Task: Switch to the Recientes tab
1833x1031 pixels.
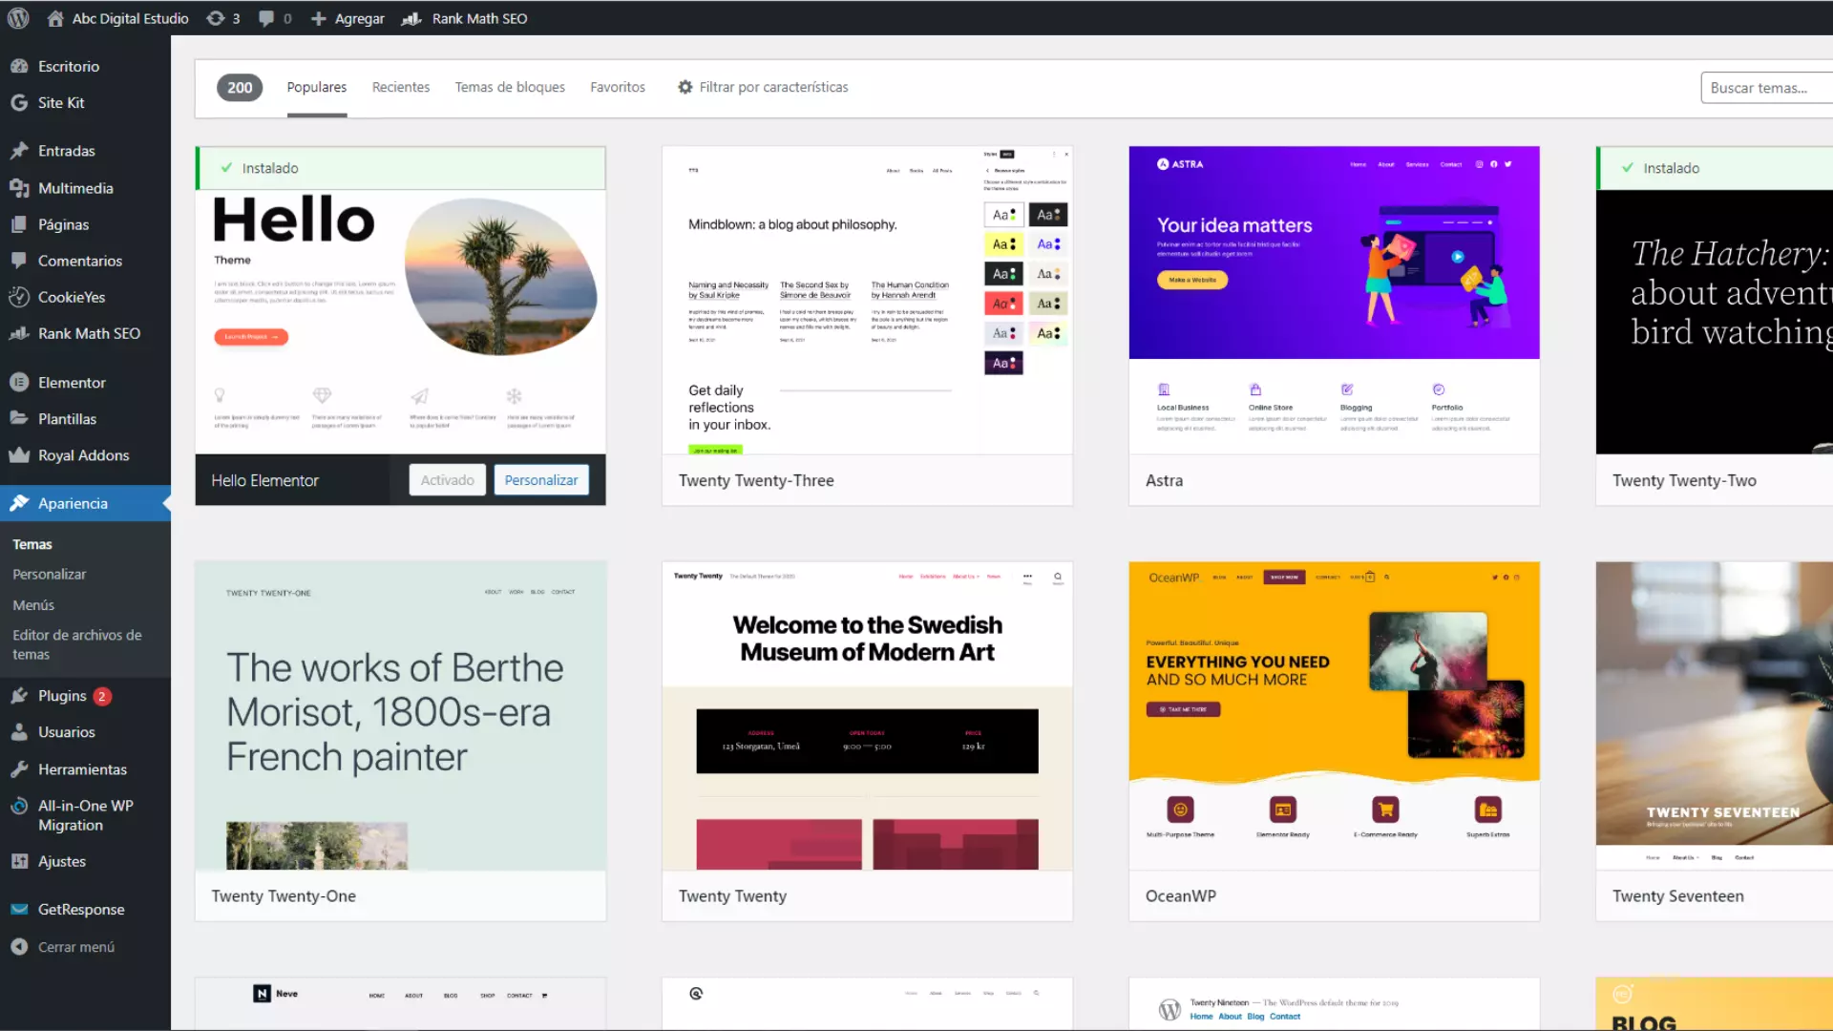Action: click(401, 87)
